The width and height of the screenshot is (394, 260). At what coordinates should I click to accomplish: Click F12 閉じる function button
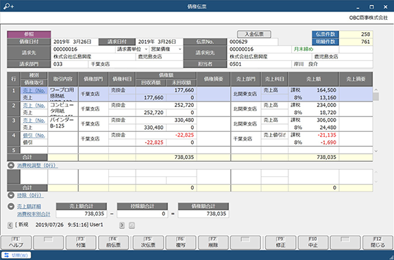(x=378, y=243)
